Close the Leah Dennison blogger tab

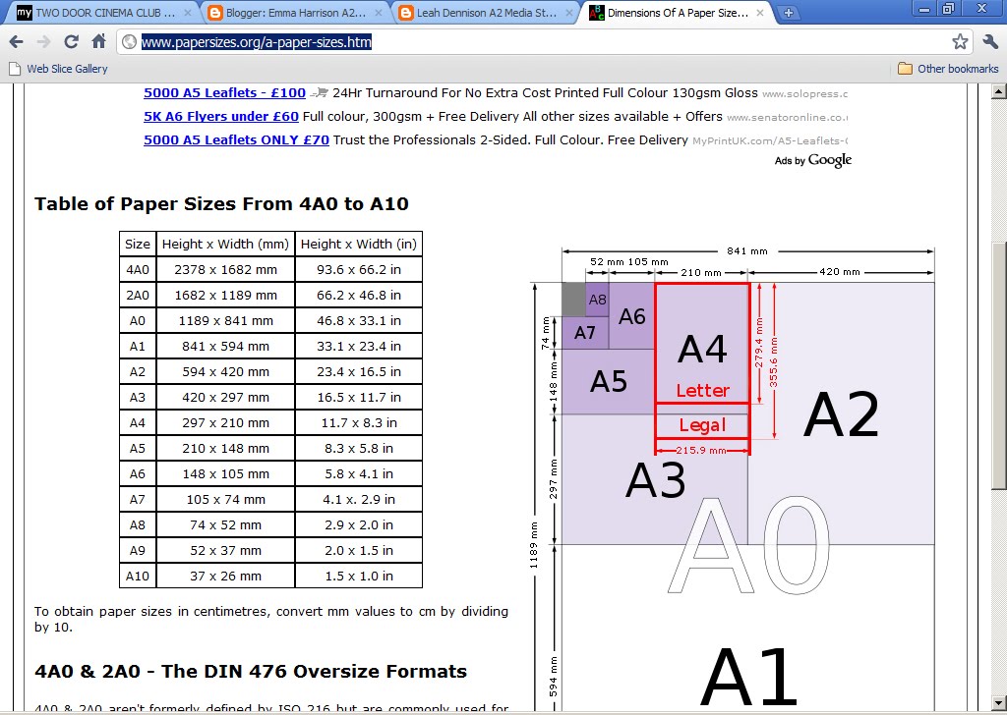click(569, 12)
